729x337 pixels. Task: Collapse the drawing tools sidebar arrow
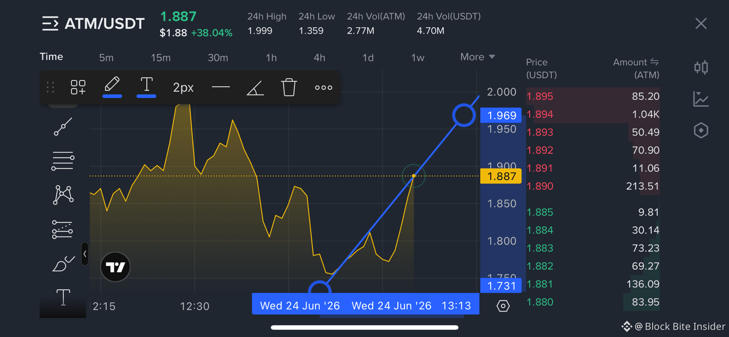[x=85, y=254]
